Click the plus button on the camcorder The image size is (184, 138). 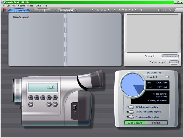[55, 104]
